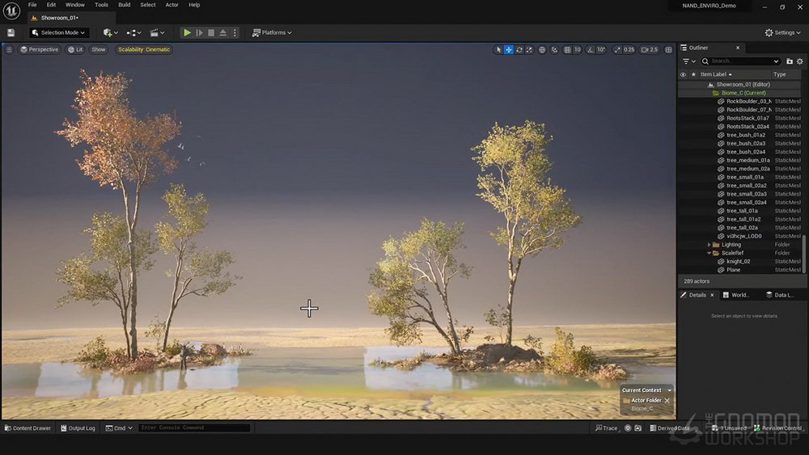Toggle scale snapping icon
This screenshot has height=455, width=809.
617,49
